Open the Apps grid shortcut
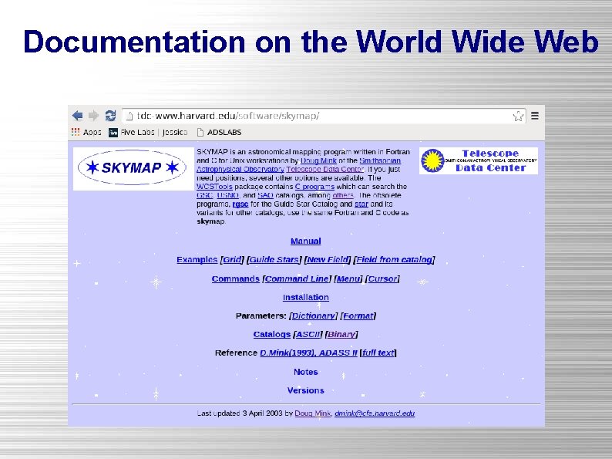 [x=86, y=132]
